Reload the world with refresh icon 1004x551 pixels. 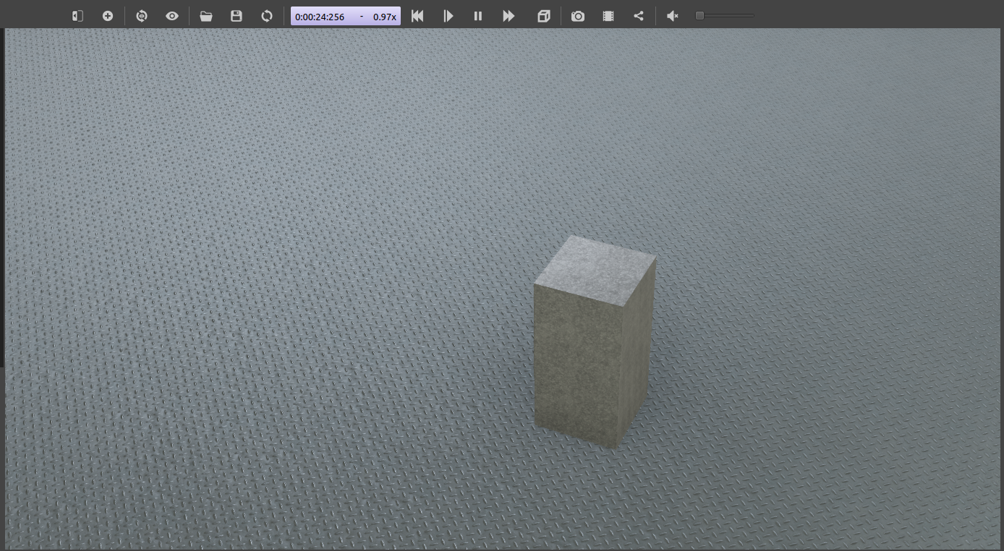pyautogui.click(x=267, y=16)
